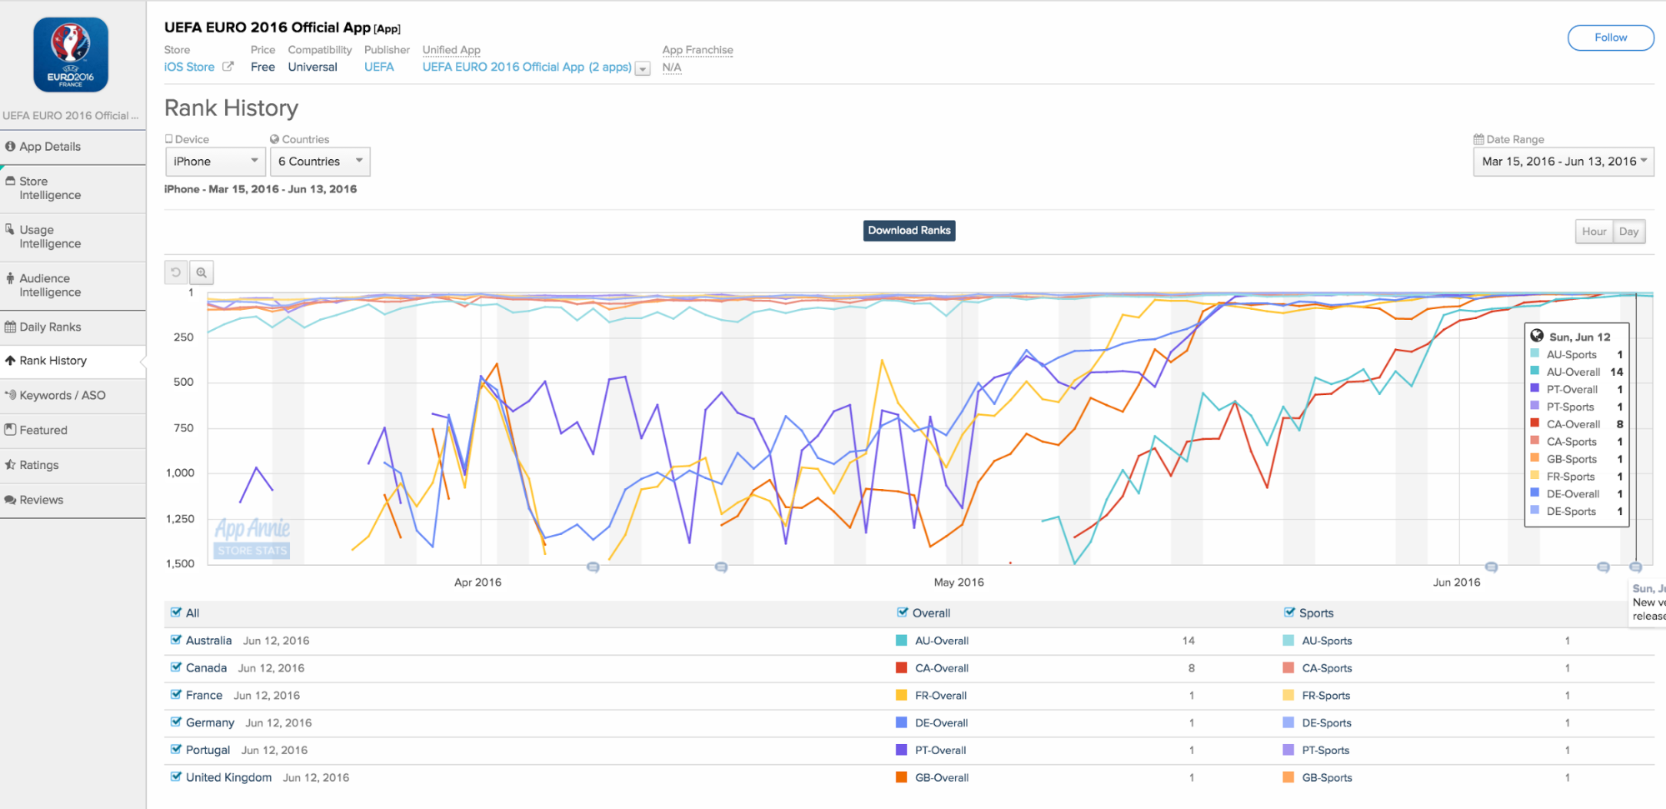Open App Details from the sidebar

[x=50, y=147]
